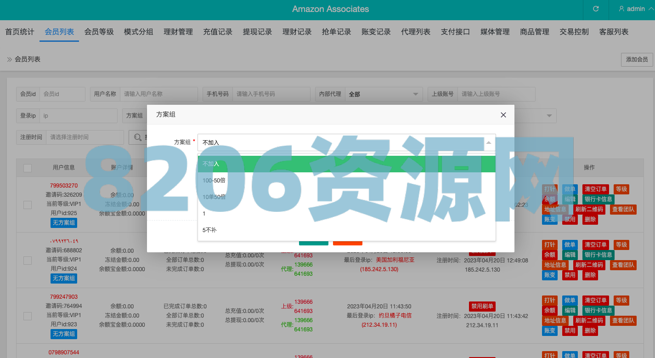Toggle the select-all checkbox in table header
The width and height of the screenshot is (655, 358).
[28, 168]
